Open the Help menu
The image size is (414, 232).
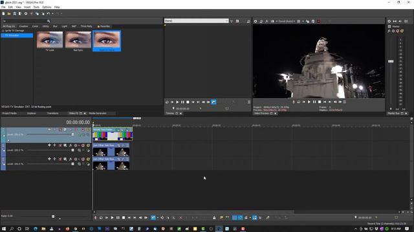(x=57, y=7)
